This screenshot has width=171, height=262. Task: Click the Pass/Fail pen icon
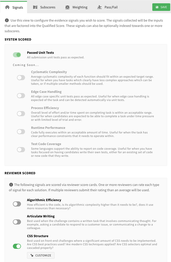pos(100,7)
